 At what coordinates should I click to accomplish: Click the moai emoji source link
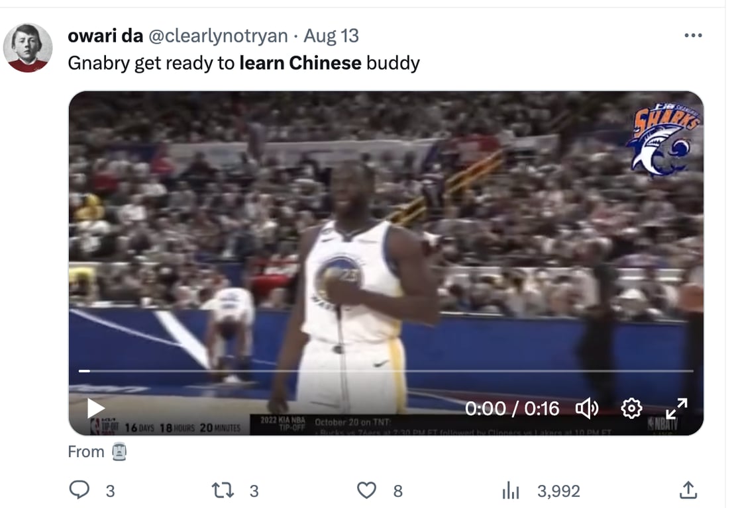click(119, 452)
